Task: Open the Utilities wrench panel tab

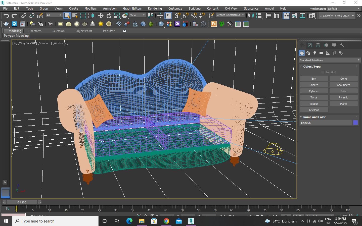Action: click(342, 45)
